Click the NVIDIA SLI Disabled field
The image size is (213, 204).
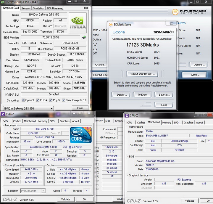54,94
